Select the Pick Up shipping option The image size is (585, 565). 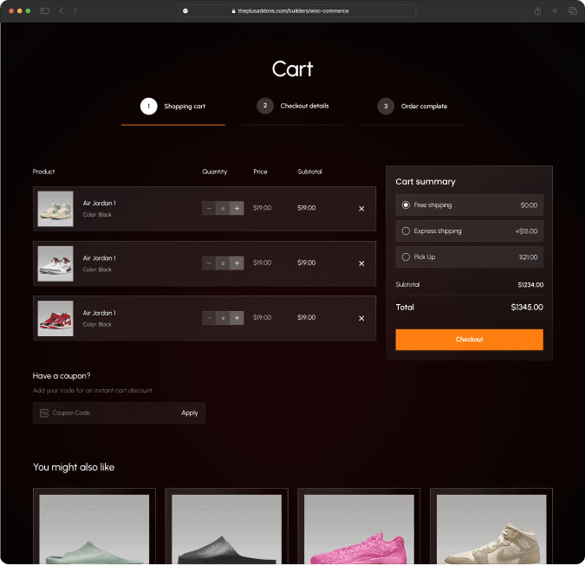pyautogui.click(x=406, y=257)
